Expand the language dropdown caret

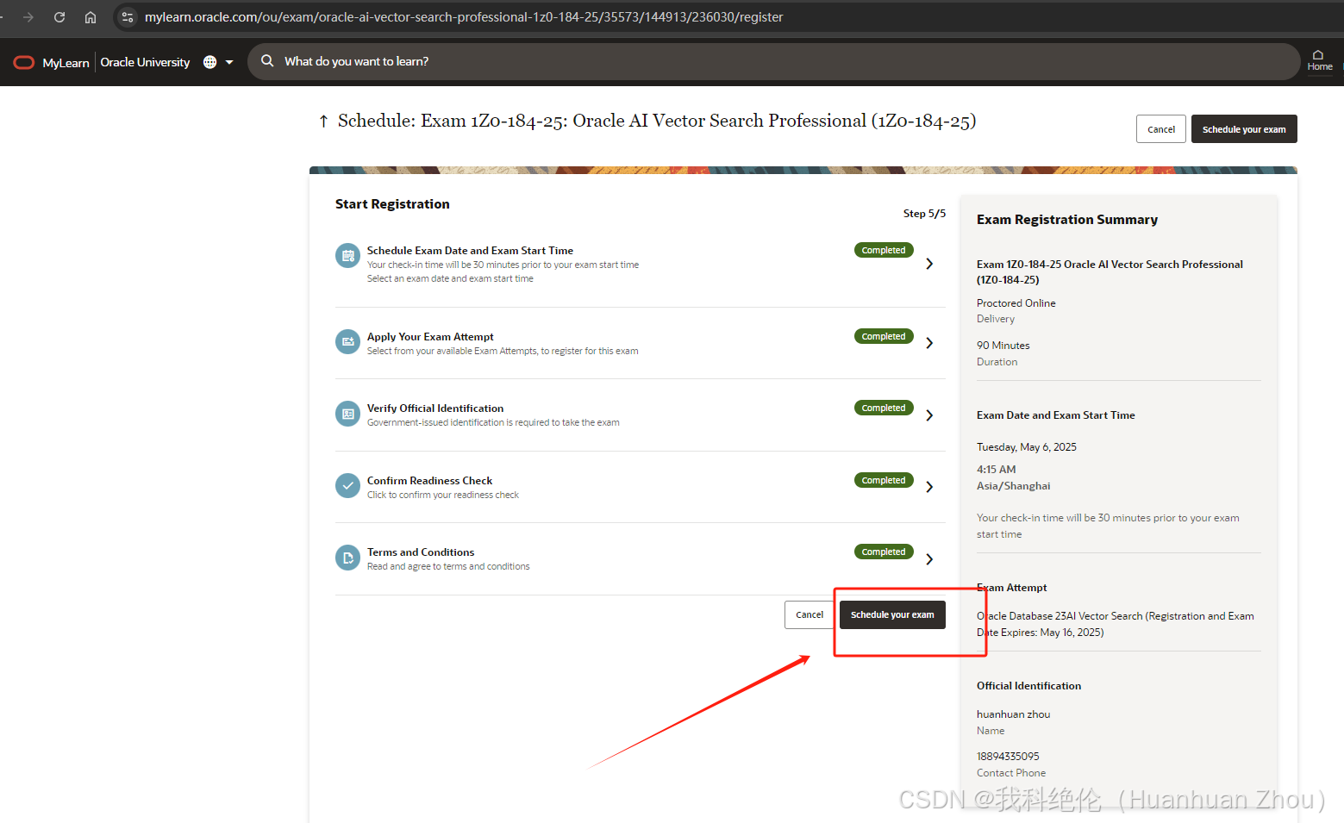229,62
